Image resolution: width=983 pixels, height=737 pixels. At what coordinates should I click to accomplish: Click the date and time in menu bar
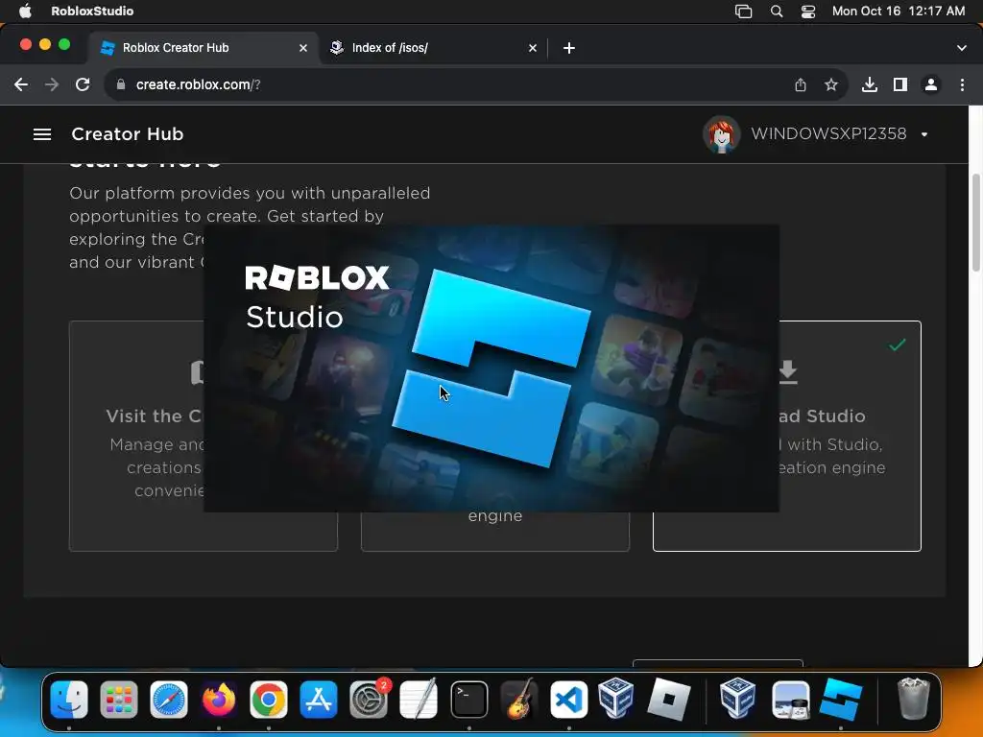[x=899, y=11]
